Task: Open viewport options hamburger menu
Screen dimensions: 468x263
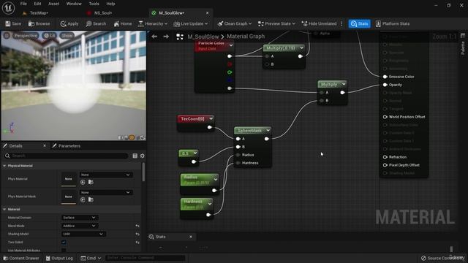Action: [x=7, y=36]
